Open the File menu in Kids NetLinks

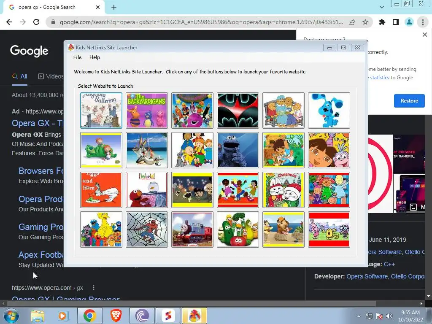point(78,57)
